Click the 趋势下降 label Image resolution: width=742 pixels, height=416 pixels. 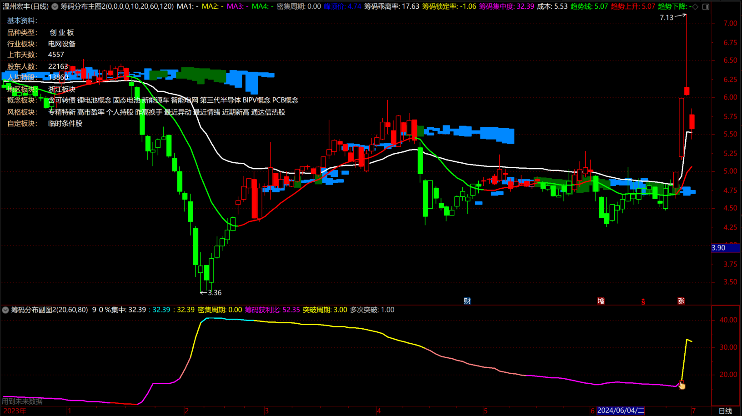point(673,6)
